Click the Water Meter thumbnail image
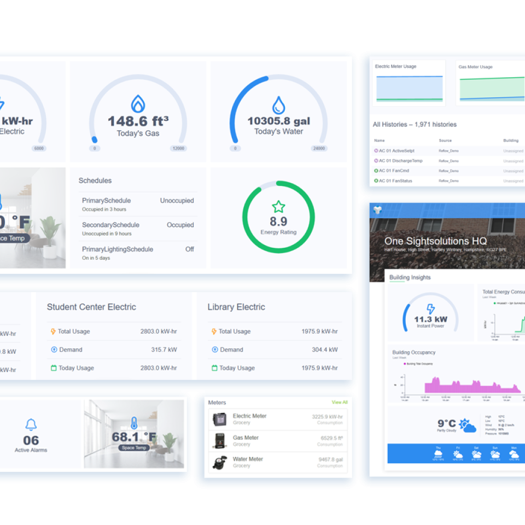The width and height of the screenshot is (525, 525). tap(219, 462)
